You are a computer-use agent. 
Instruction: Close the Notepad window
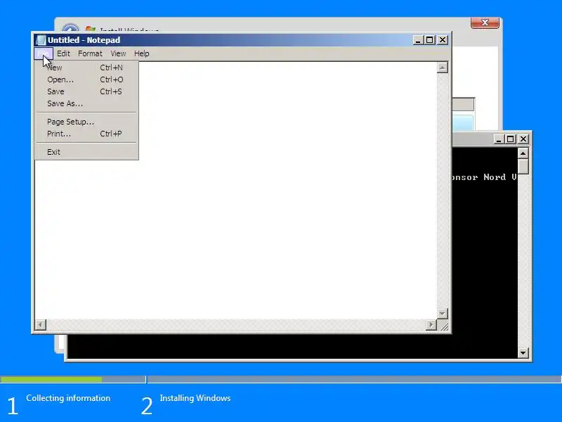click(443, 40)
